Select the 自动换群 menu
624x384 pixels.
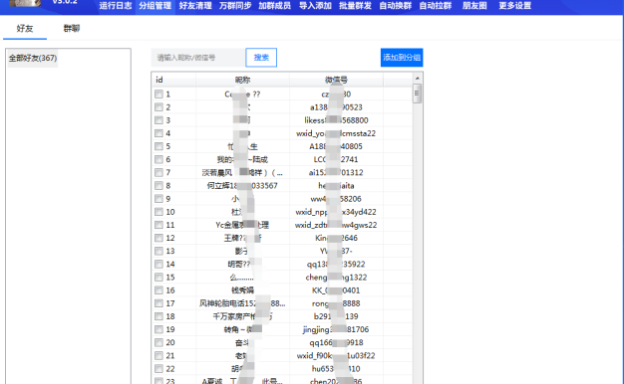pyautogui.click(x=395, y=6)
